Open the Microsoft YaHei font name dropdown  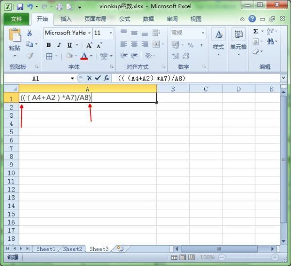[89, 33]
